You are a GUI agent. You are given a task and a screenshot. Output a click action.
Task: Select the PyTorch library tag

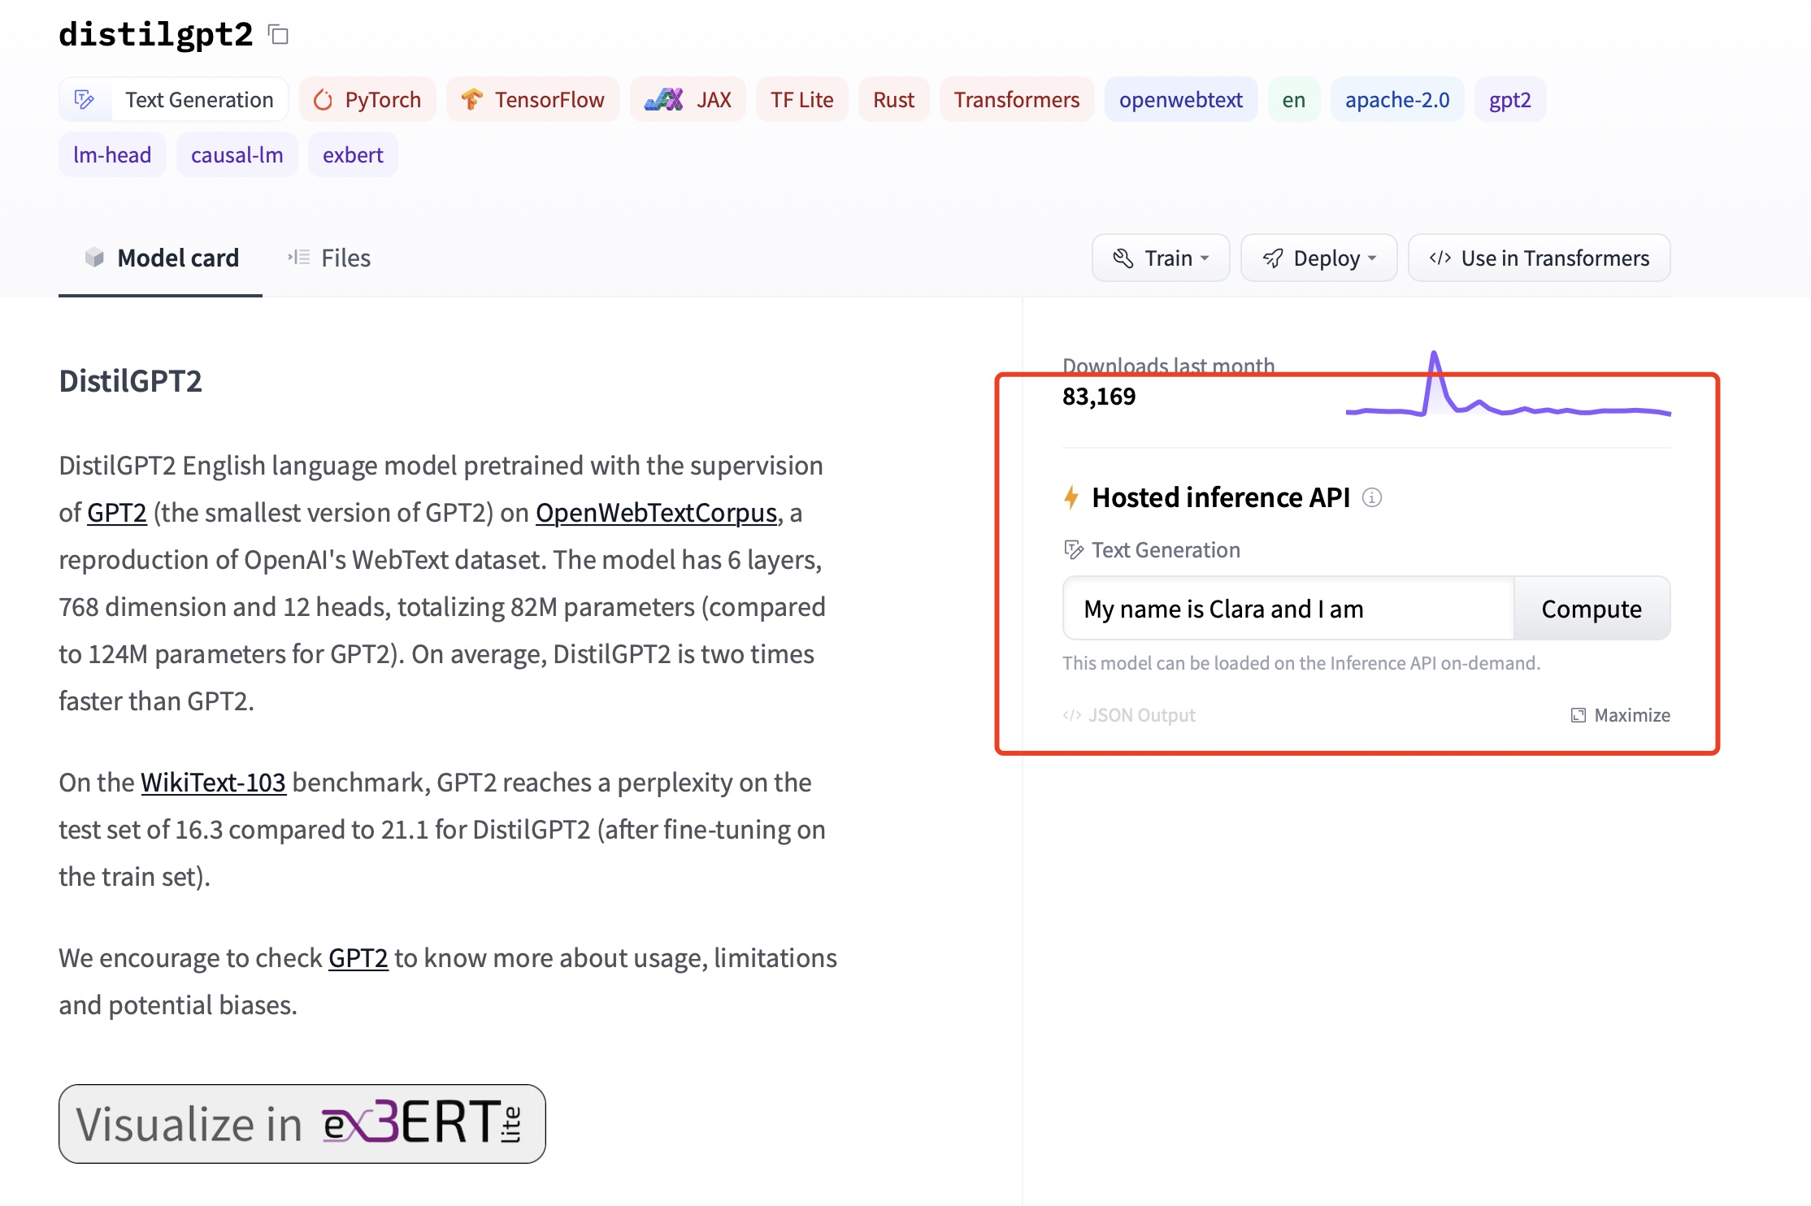[367, 100]
